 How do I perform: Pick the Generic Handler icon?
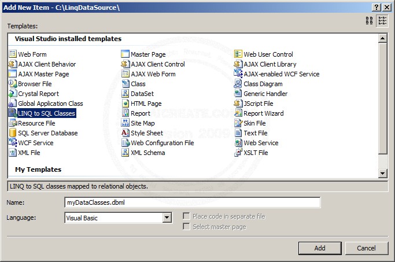click(x=238, y=94)
